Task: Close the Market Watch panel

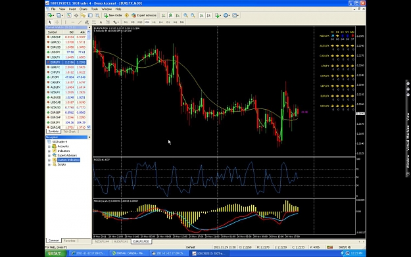Action: click(89, 28)
